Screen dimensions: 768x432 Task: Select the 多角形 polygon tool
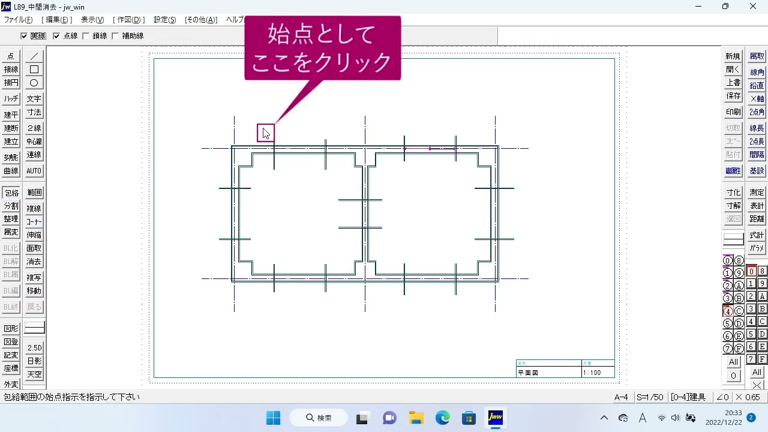point(11,158)
